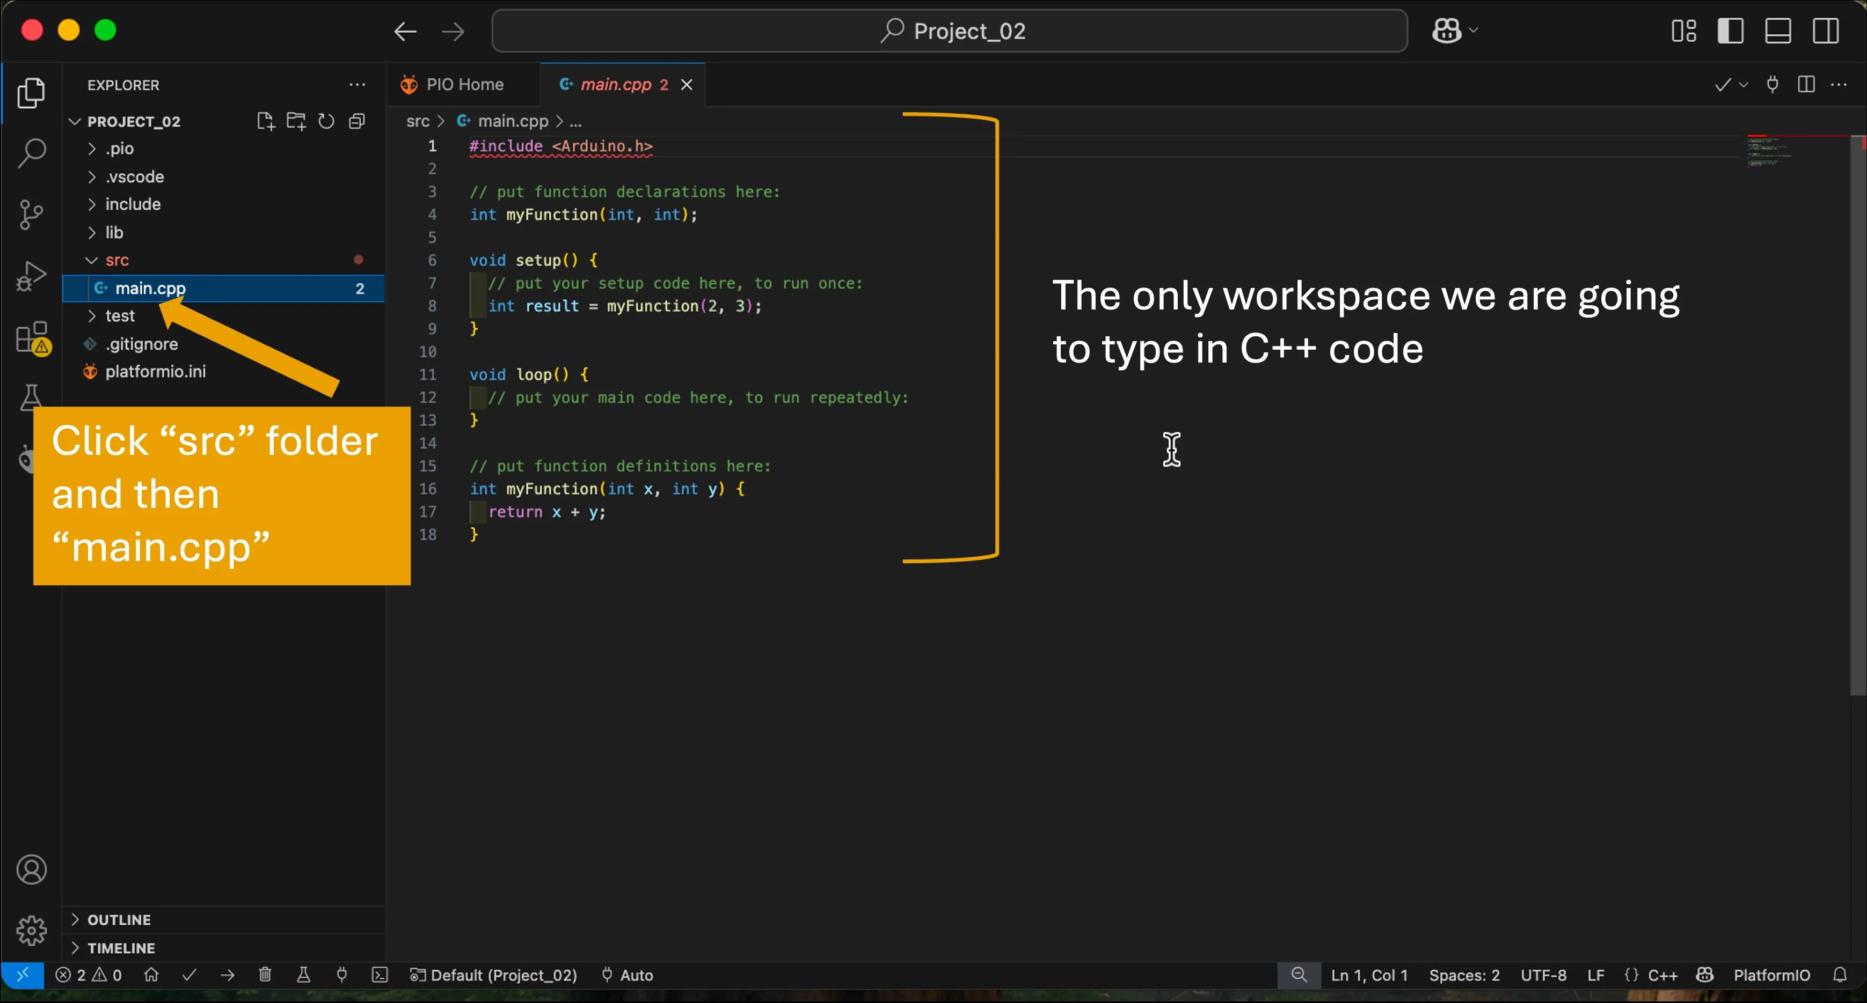Click C++ language mode in status bar
The height and width of the screenshot is (1003, 1867).
[1662, 975]
